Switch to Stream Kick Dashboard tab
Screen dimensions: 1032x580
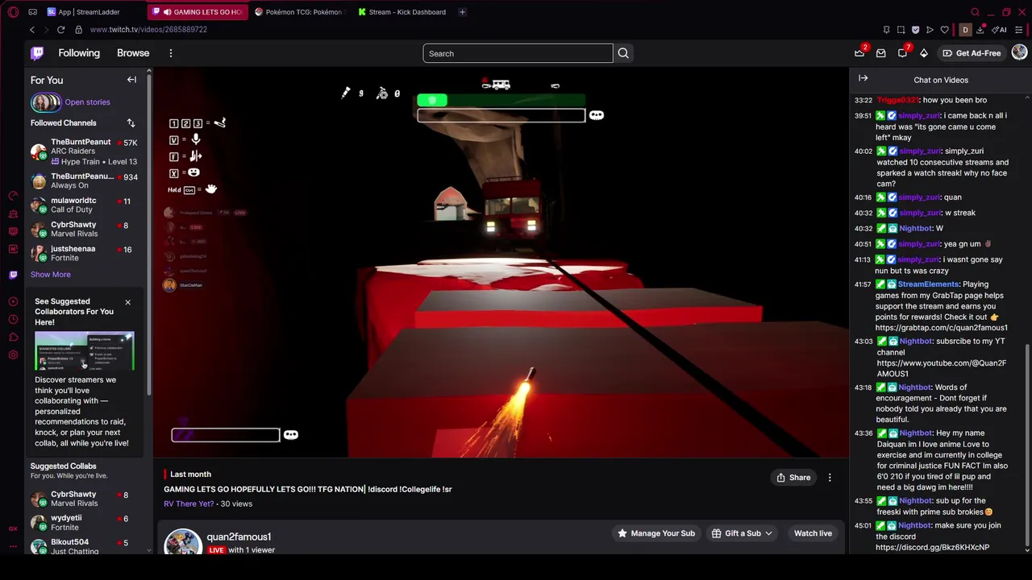(402, 12)
